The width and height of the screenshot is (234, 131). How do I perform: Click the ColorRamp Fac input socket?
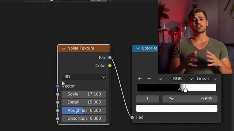[132, 118]
